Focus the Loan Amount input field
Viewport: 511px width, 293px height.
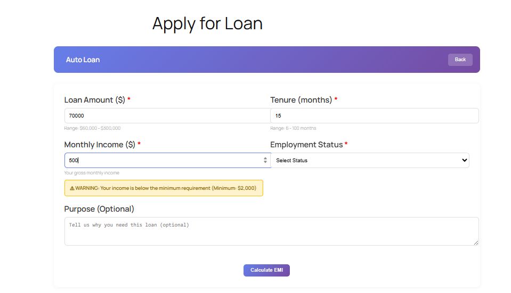[167, 116]
